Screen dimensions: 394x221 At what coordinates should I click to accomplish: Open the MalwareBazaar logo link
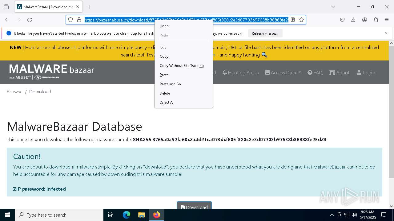click(52, 72)
